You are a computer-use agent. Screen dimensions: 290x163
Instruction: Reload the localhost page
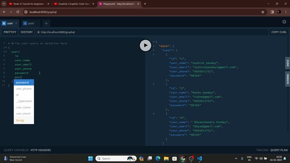[x=18, y=12]
